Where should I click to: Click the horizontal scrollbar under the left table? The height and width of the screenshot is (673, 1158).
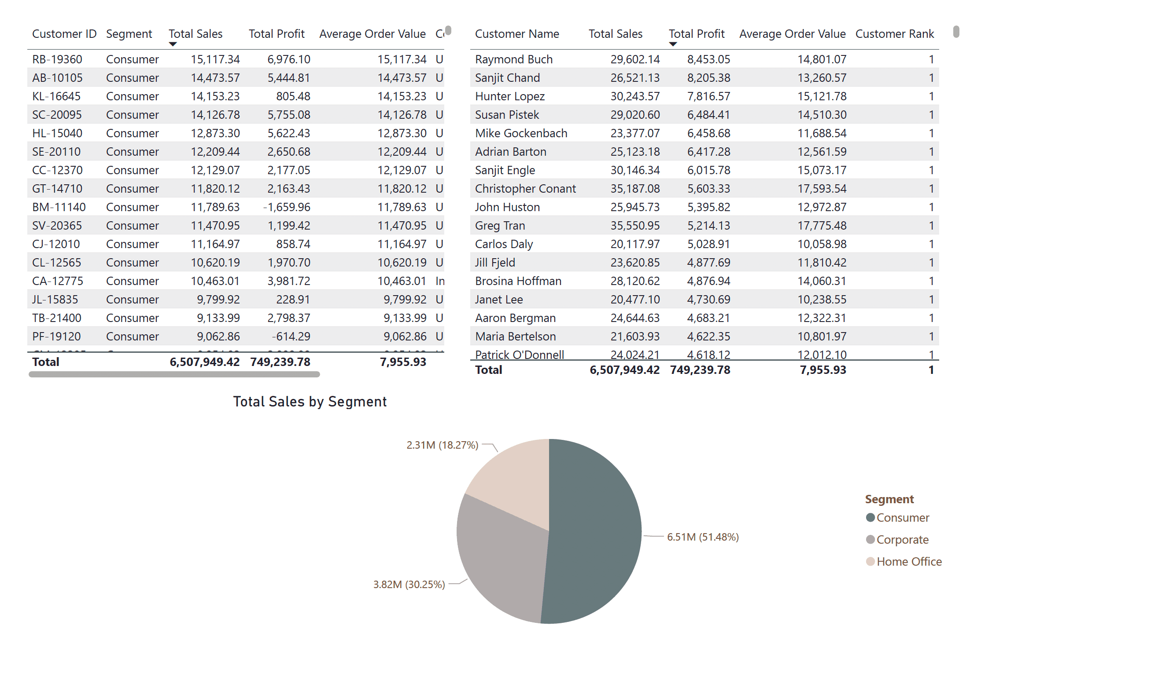[x=175, y=375]
